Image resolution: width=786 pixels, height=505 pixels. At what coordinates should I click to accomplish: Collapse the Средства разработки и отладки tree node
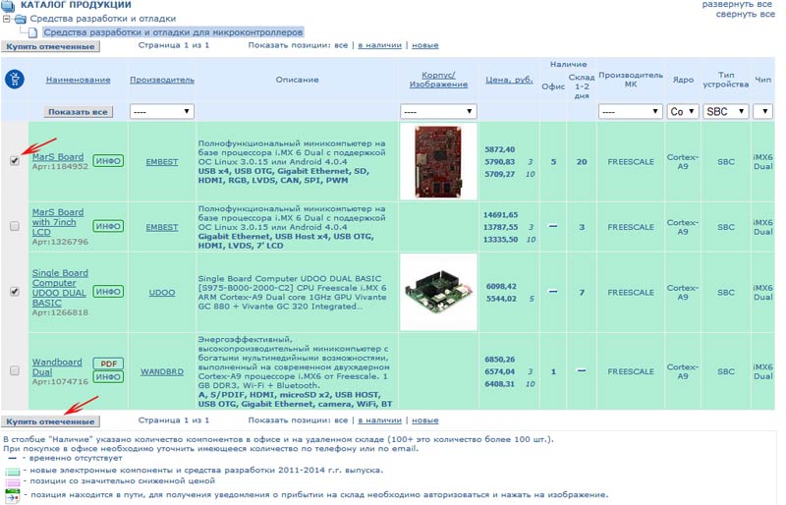coord(8,19)
